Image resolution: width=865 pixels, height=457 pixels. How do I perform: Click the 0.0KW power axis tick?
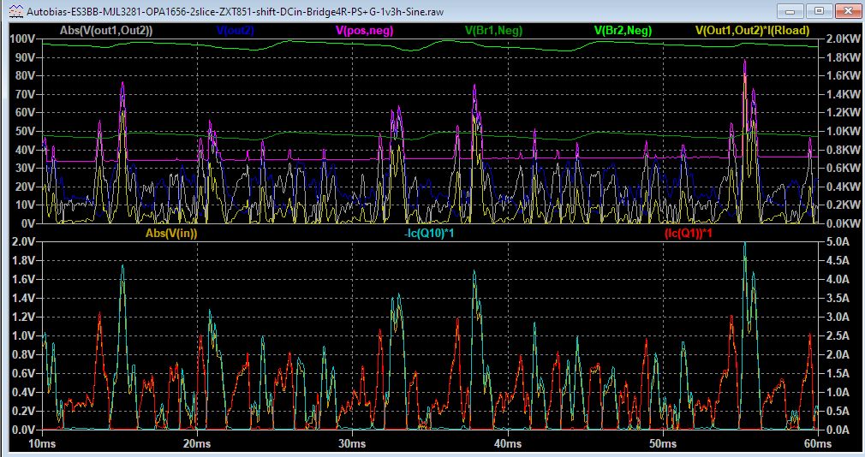click(x=843, y=223)
